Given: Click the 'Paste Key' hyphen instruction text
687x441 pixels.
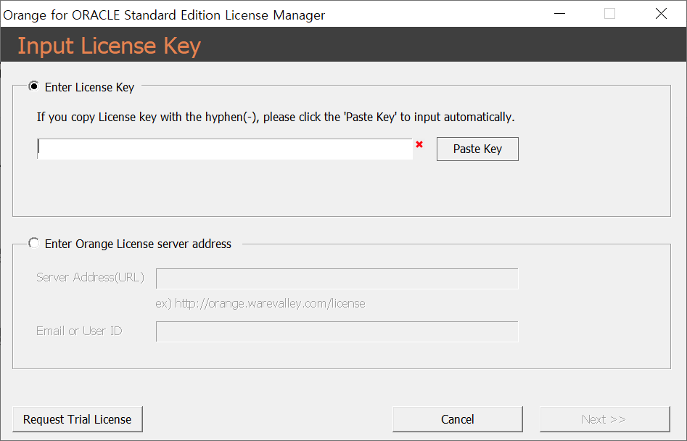Looking at the screenshot, I should point(276,117).
